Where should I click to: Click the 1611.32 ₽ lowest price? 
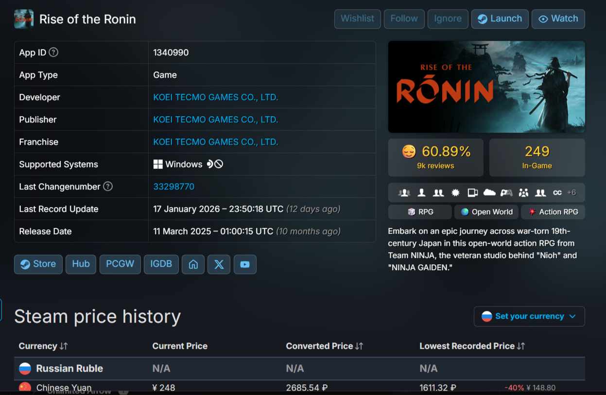coord(438,388)
